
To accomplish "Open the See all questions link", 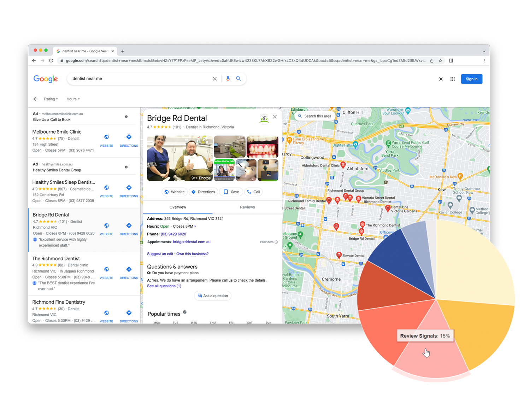I will [x=164, y=286].
